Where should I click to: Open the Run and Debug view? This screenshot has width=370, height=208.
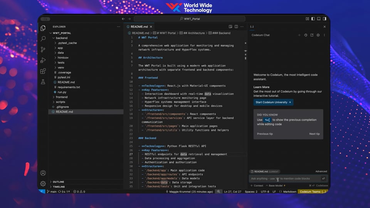pos(43,60)
